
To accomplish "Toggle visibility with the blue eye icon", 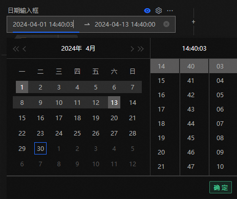I will pyautogui.click(x=147, y=11).
